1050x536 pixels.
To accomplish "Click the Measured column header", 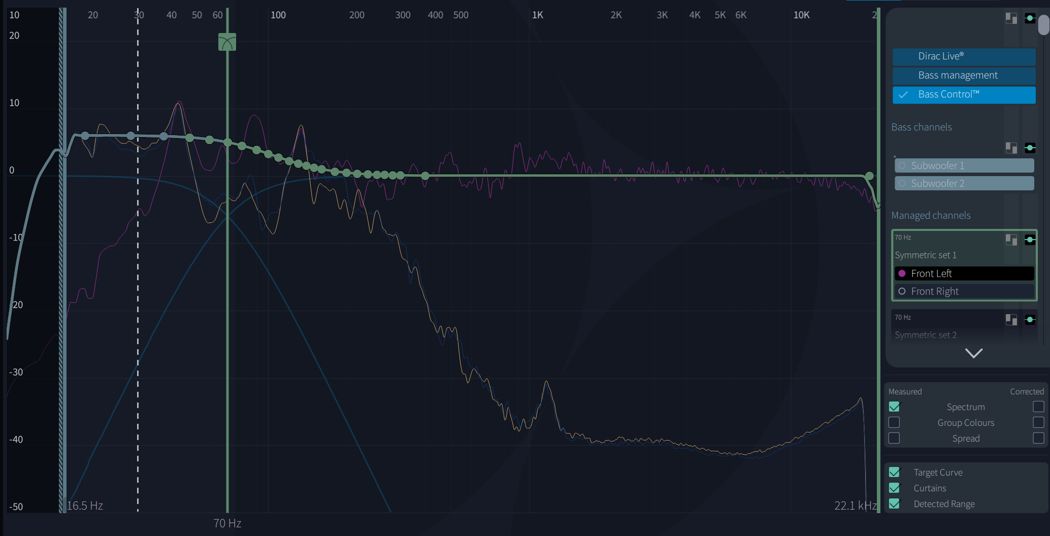I will click(x=905, y=391).
